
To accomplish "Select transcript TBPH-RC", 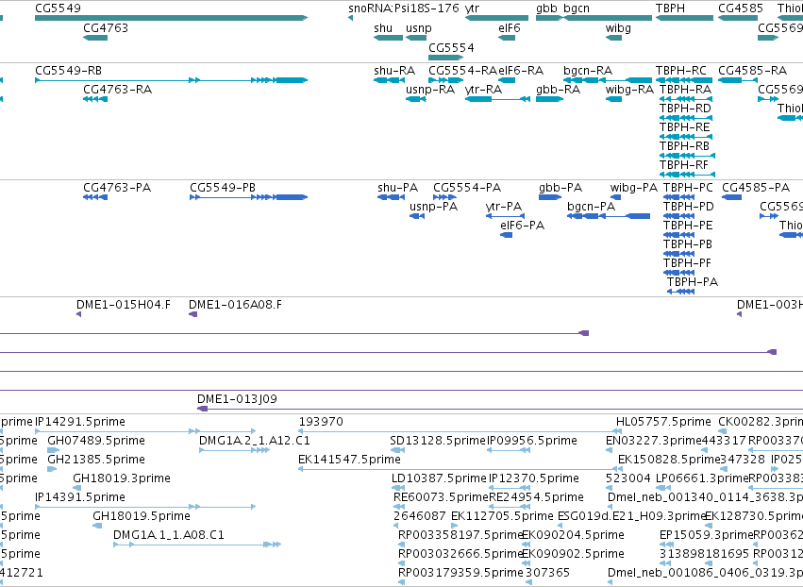I will (681, 70).
